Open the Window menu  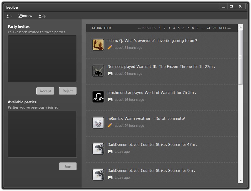coord(25,16)
